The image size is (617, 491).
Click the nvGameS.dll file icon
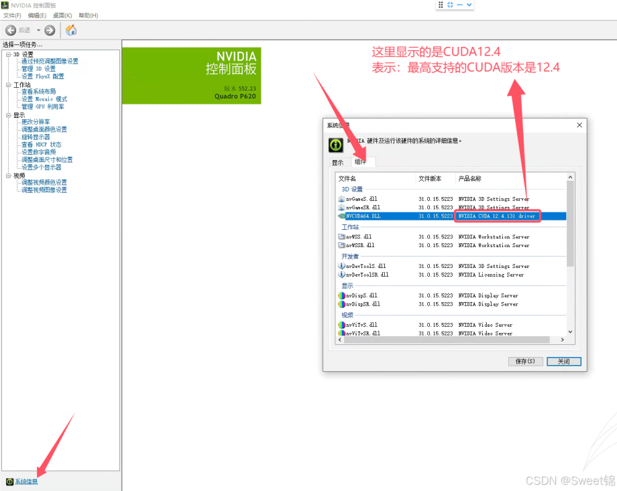(342, 199)
